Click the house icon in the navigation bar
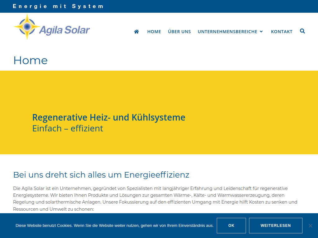The width and height of the screenshot is (318, 238). pyautogui.click(x=136, y=31)
